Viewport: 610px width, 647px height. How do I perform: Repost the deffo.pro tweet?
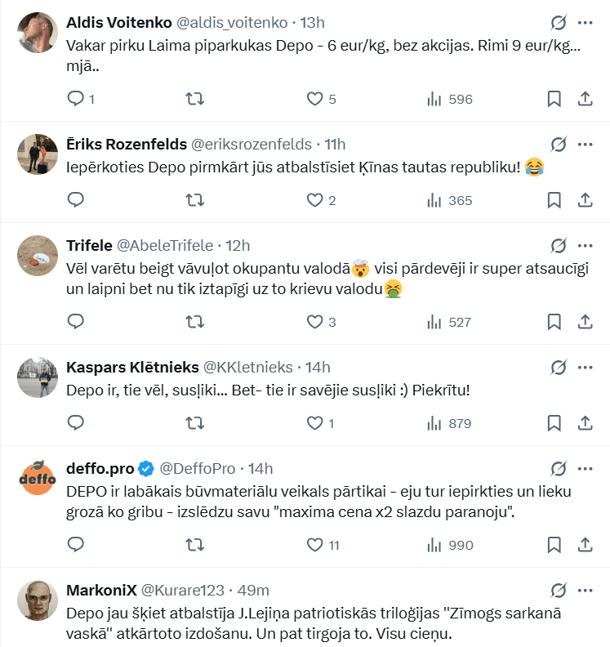(x=195, y=544)
